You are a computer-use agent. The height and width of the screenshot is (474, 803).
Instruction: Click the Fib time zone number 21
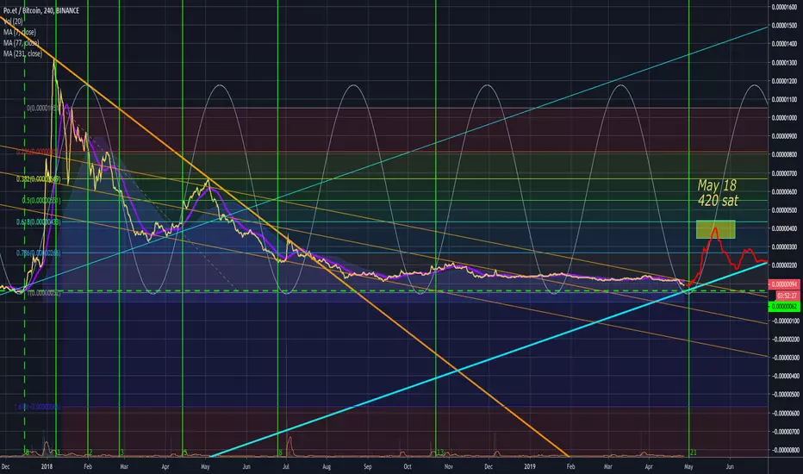pyautogui.click(x=694, y=452)
